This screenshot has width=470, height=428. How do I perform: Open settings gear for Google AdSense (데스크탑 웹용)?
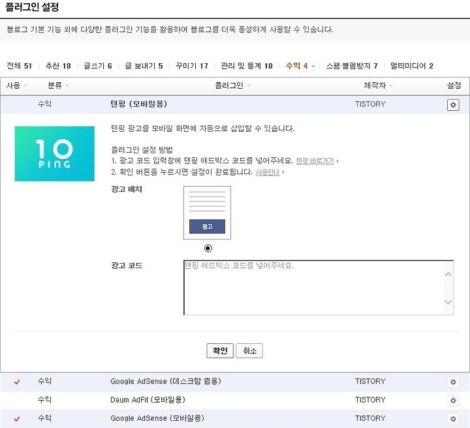coord(453,382)
